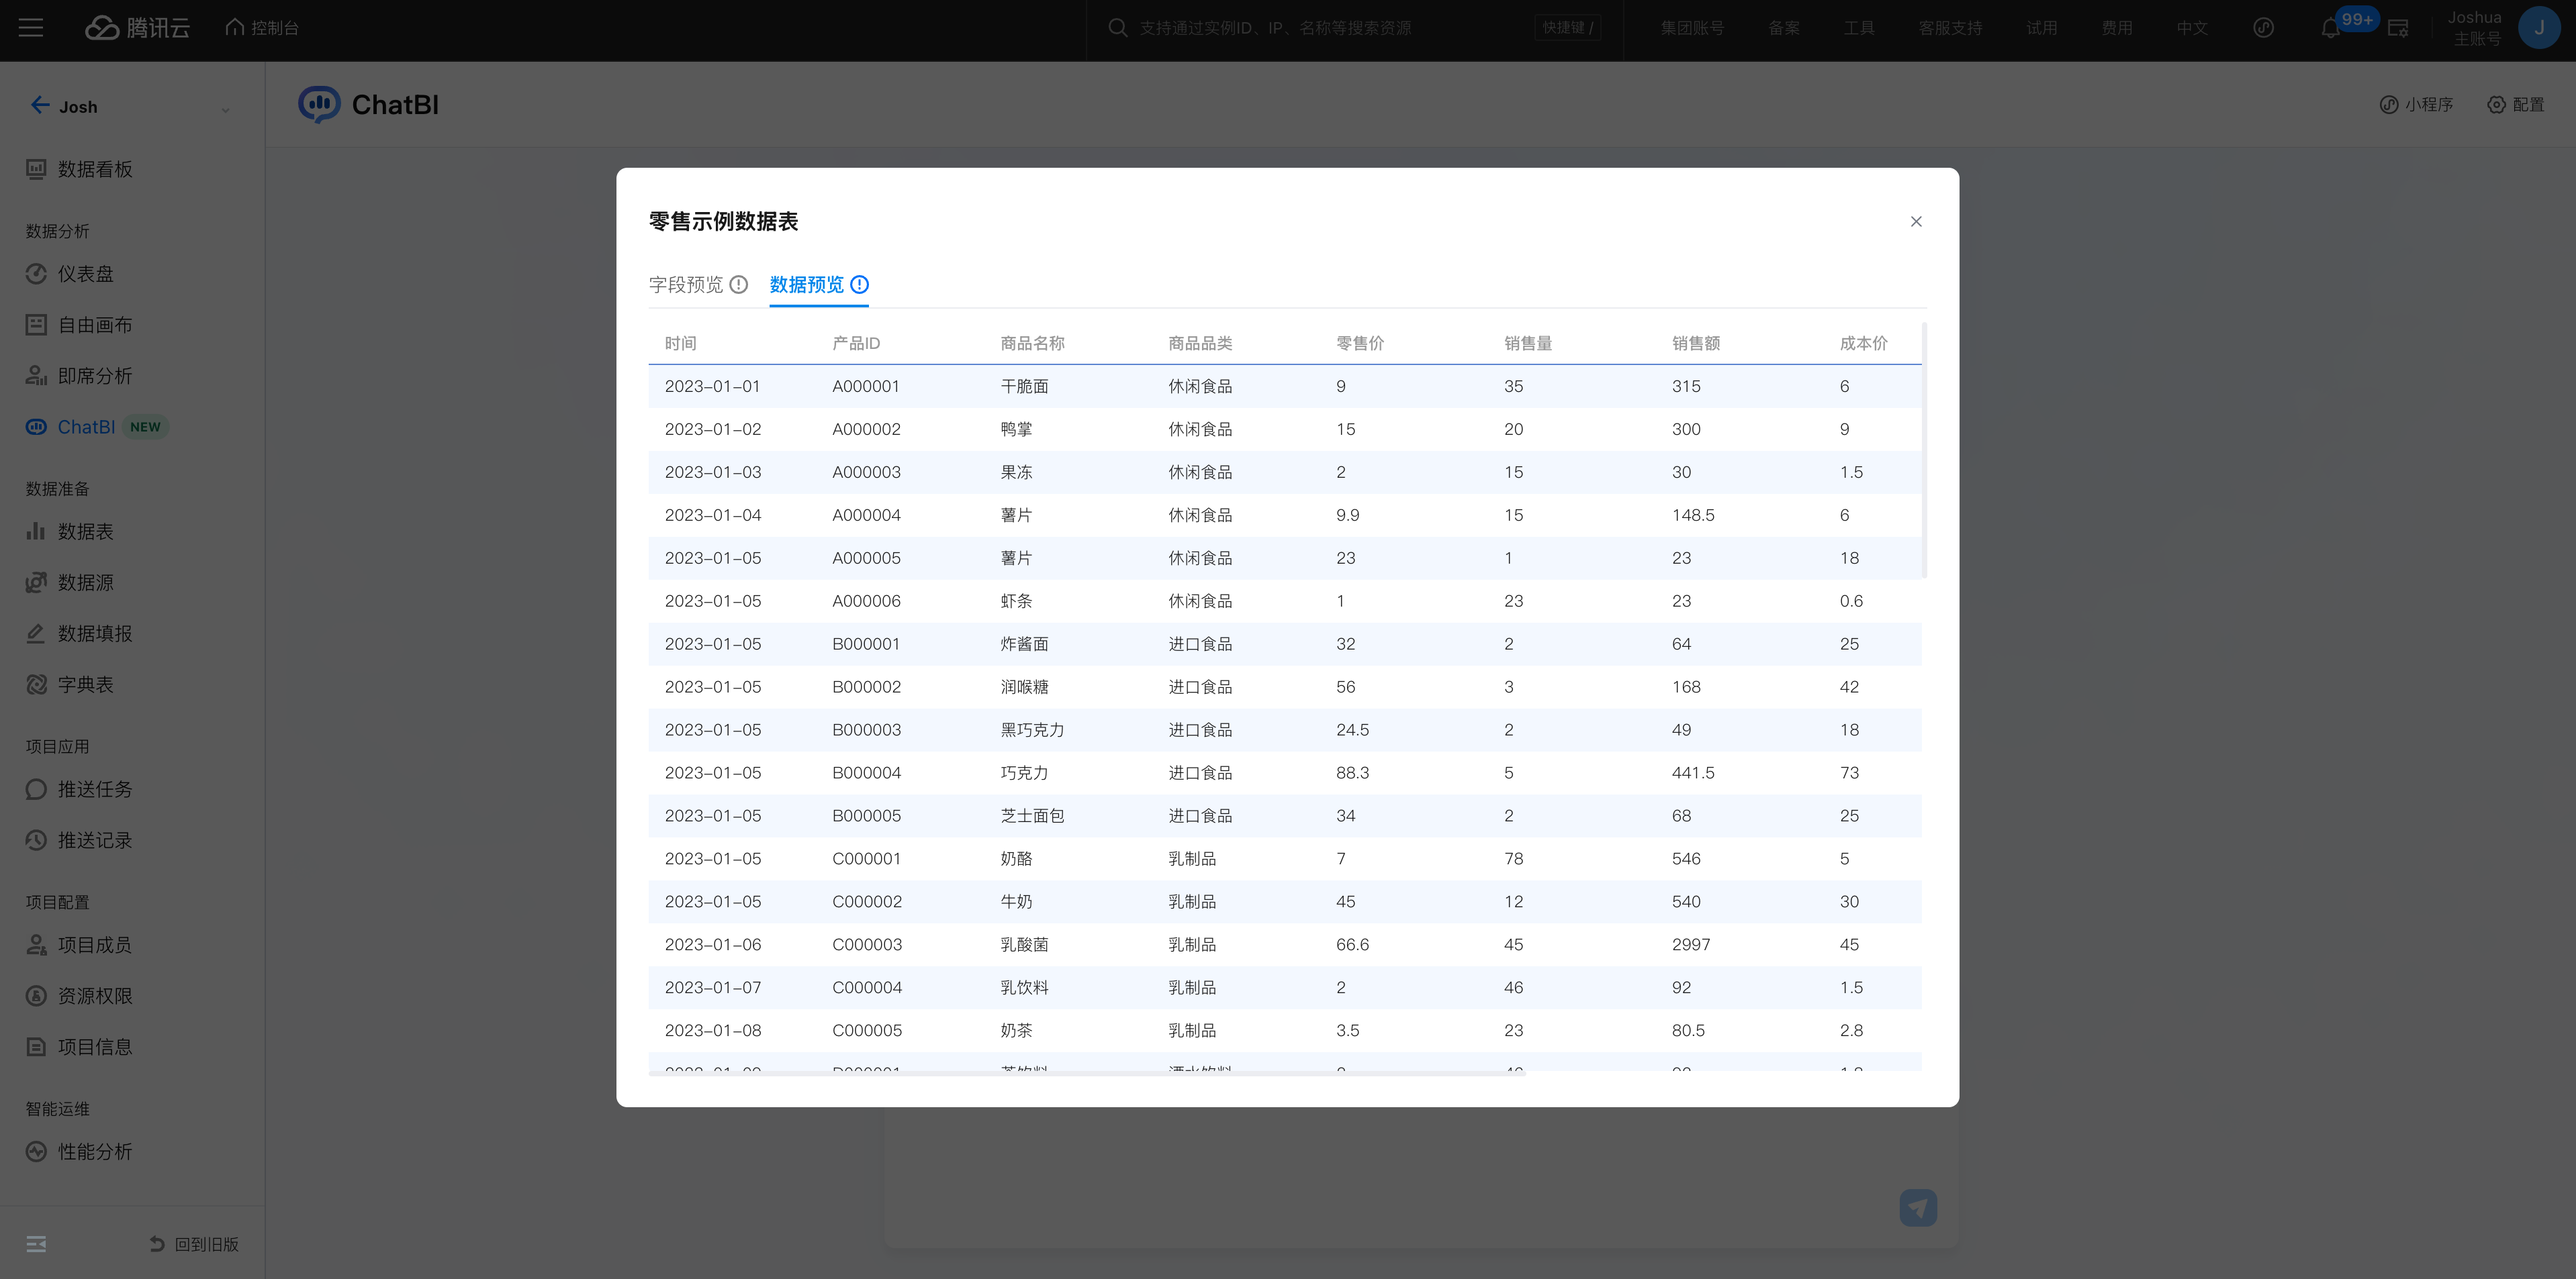Open 配置 settings gear

tap(2515, 105)
